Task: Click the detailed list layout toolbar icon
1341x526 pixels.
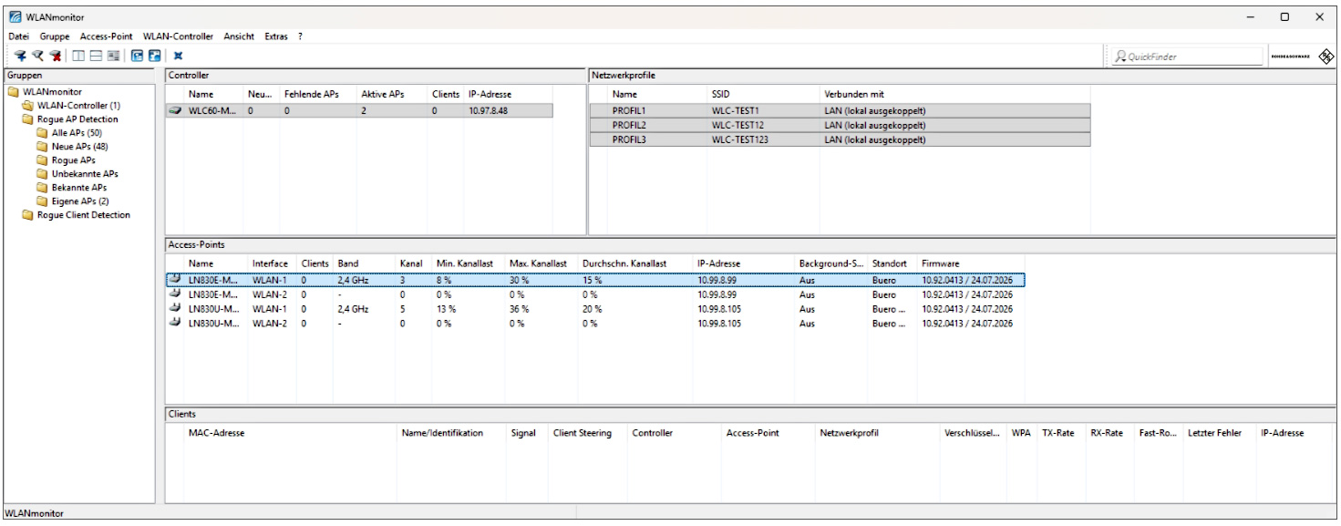Action: 113,56
